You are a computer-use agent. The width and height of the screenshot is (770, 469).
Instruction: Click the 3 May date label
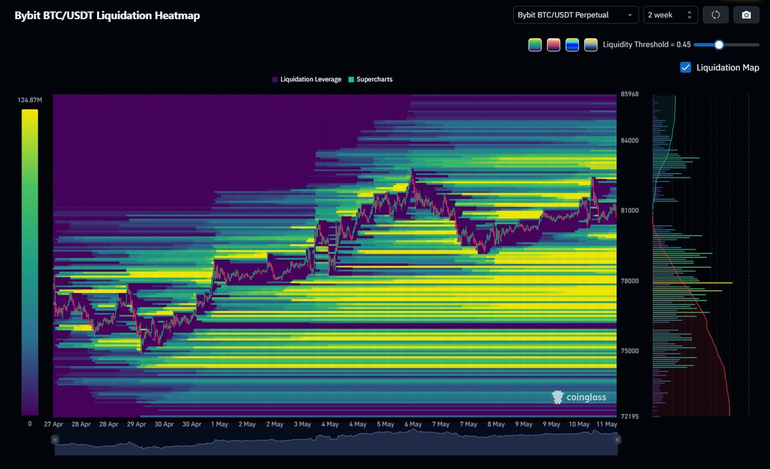[302, 424]
